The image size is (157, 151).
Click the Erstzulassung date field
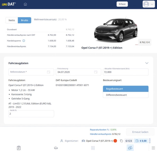pyautogui.click(x=78, y=72)
